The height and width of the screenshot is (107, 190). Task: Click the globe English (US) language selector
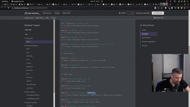tap(159, 18)
